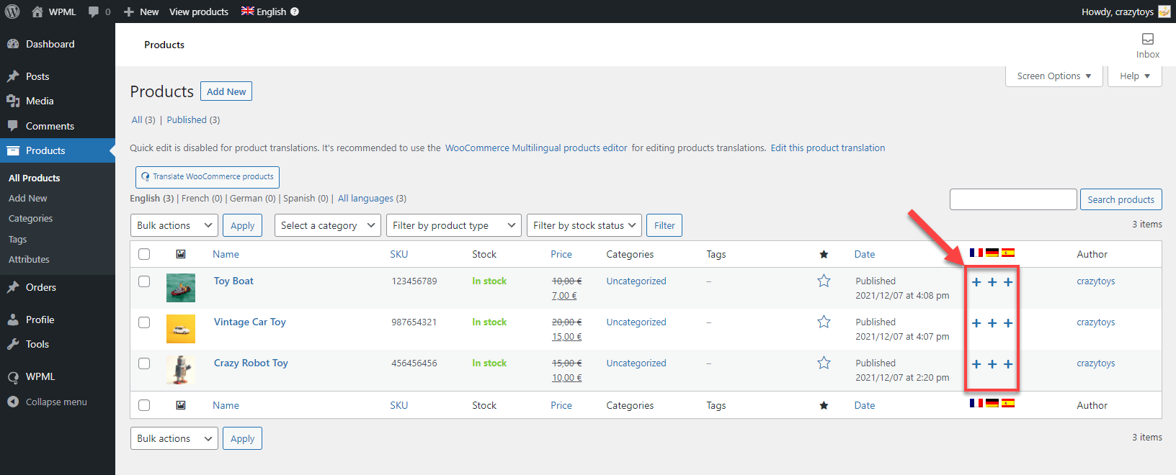Add German translation for Toy Boat
Screen dimensions: 1176x475
pyautogui.click(x=992, y=282)
